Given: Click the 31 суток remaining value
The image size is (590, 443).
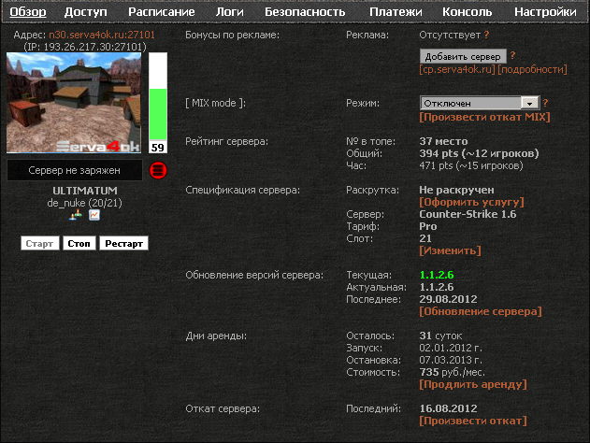Looking at the screenshot, I should tap(440, 336).
